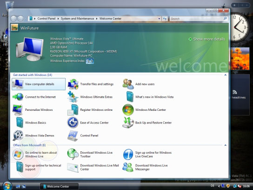Click the DE language indicator in taskbar
Screen dimensions: 253x190
coord(213,186)
